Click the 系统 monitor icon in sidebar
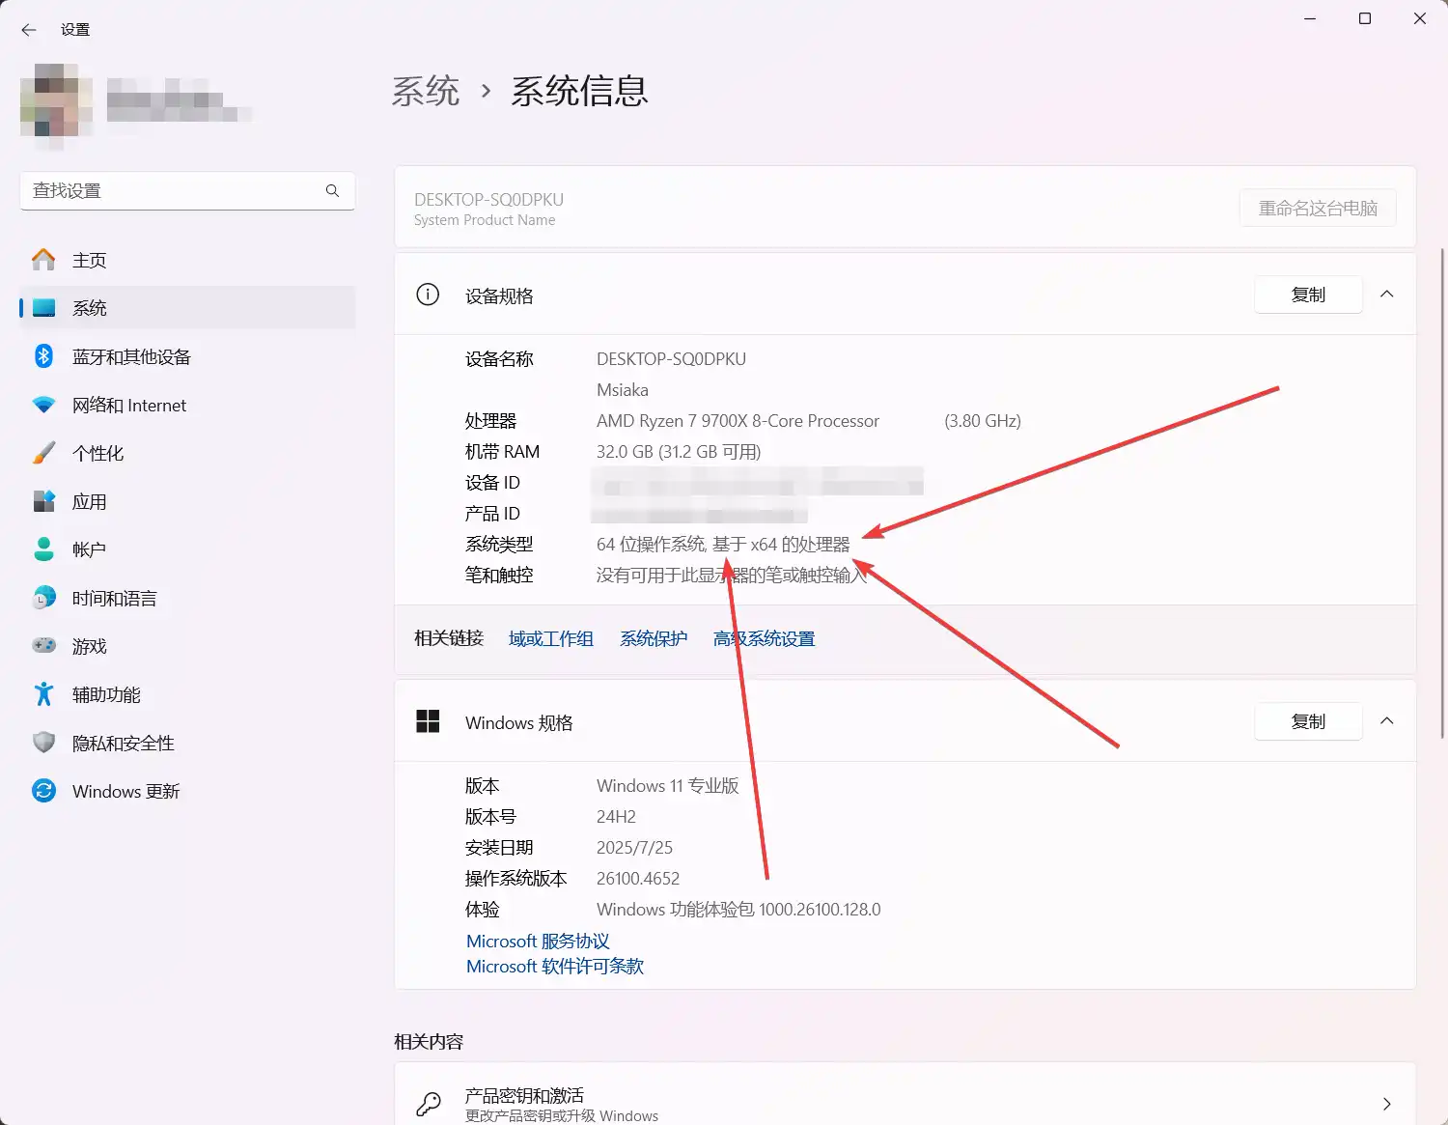 [x=43, y=308]
